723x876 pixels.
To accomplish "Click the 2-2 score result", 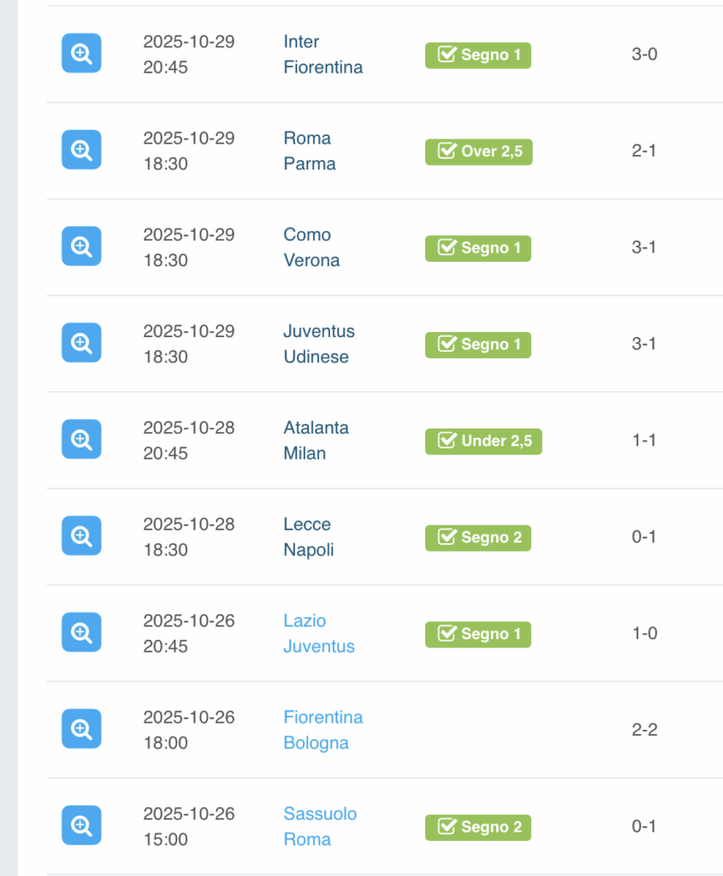I will (643, 730).
